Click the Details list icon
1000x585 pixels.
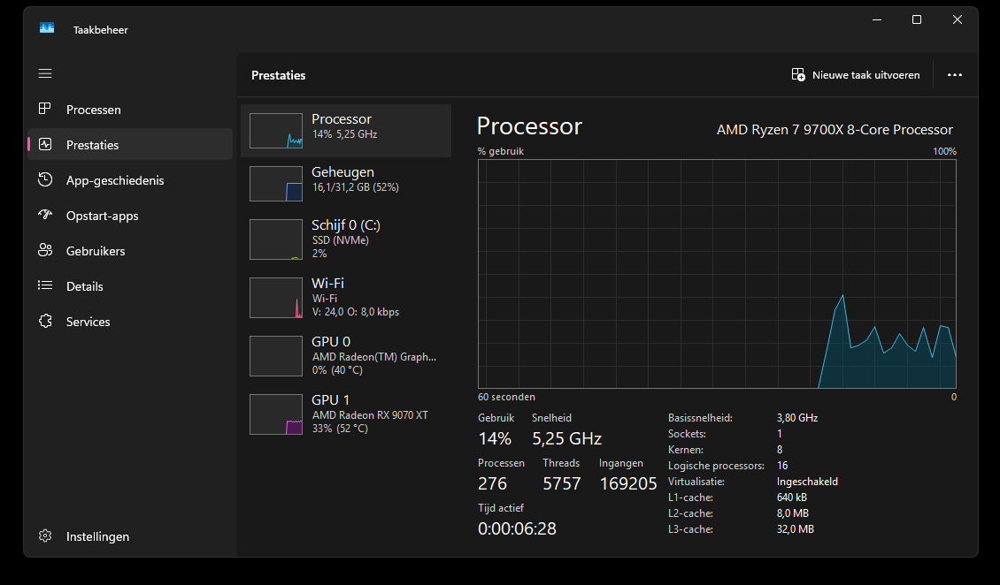tap(45, 285)
